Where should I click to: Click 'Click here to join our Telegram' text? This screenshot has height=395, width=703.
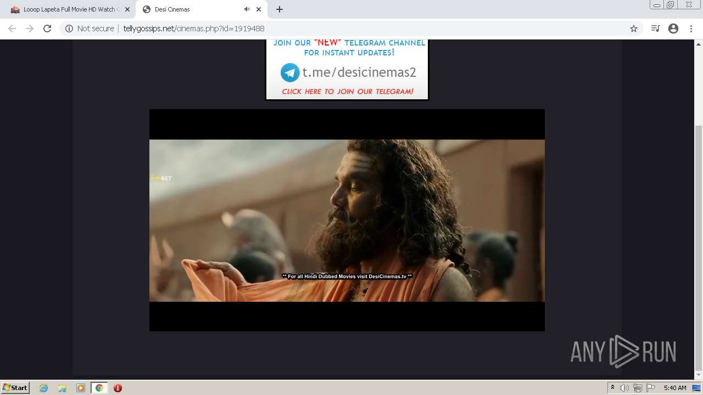[x=348, y=92]
